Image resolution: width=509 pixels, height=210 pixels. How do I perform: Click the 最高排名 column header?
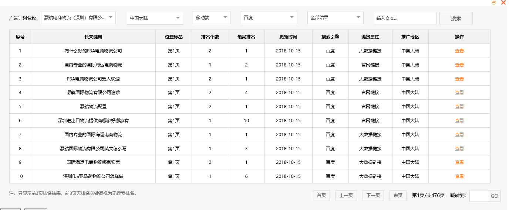click(246, 37)
